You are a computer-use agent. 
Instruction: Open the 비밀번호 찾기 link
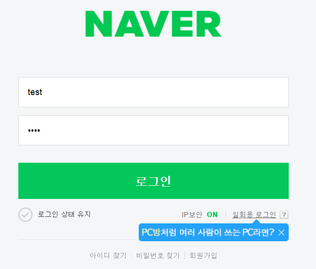point(158,255)
